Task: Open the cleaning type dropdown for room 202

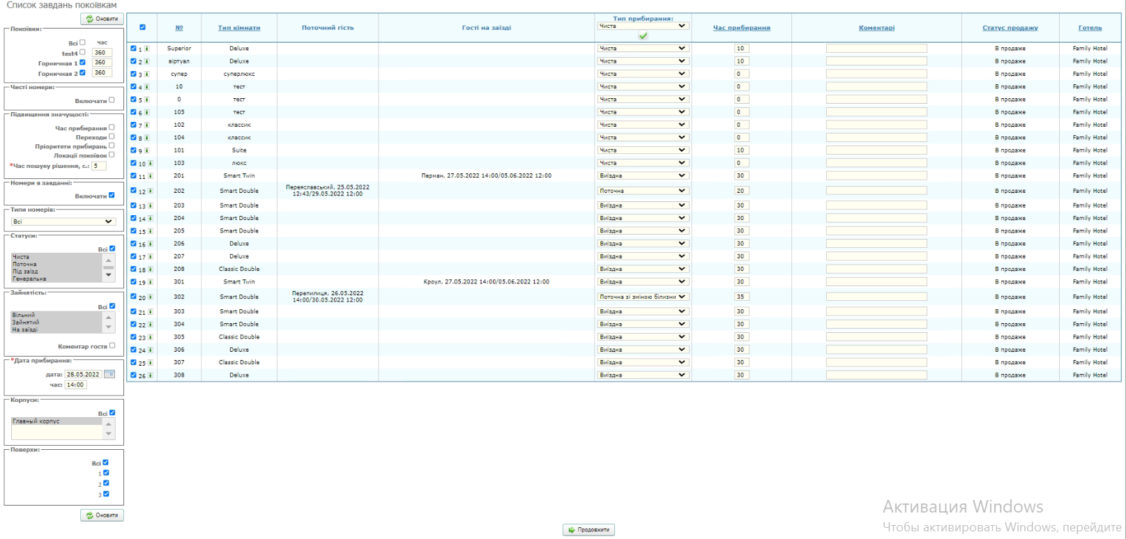Action: pos(643,191)
